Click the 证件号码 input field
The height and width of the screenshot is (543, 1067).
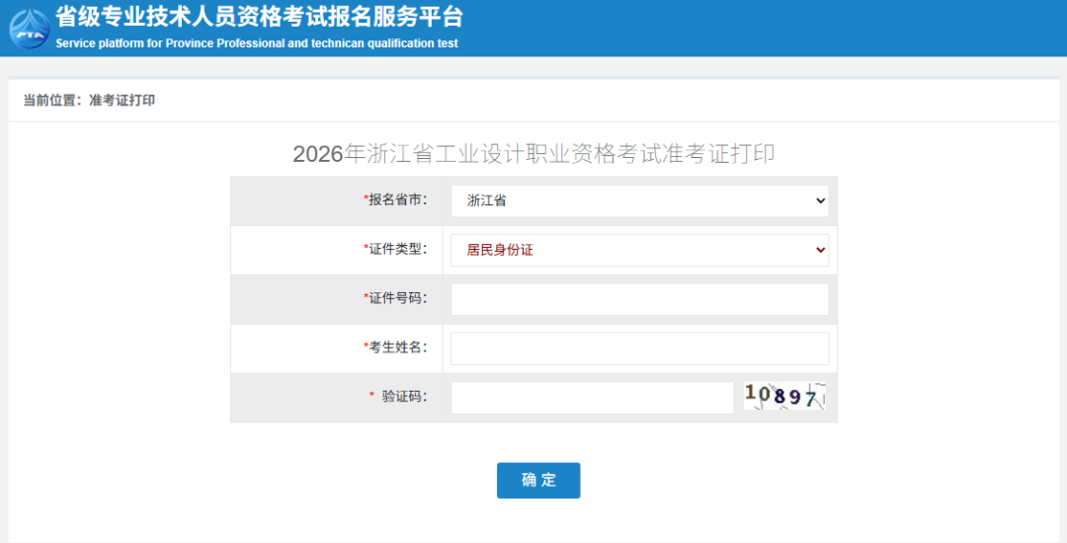pyautogui.click(x=639, y=299)
